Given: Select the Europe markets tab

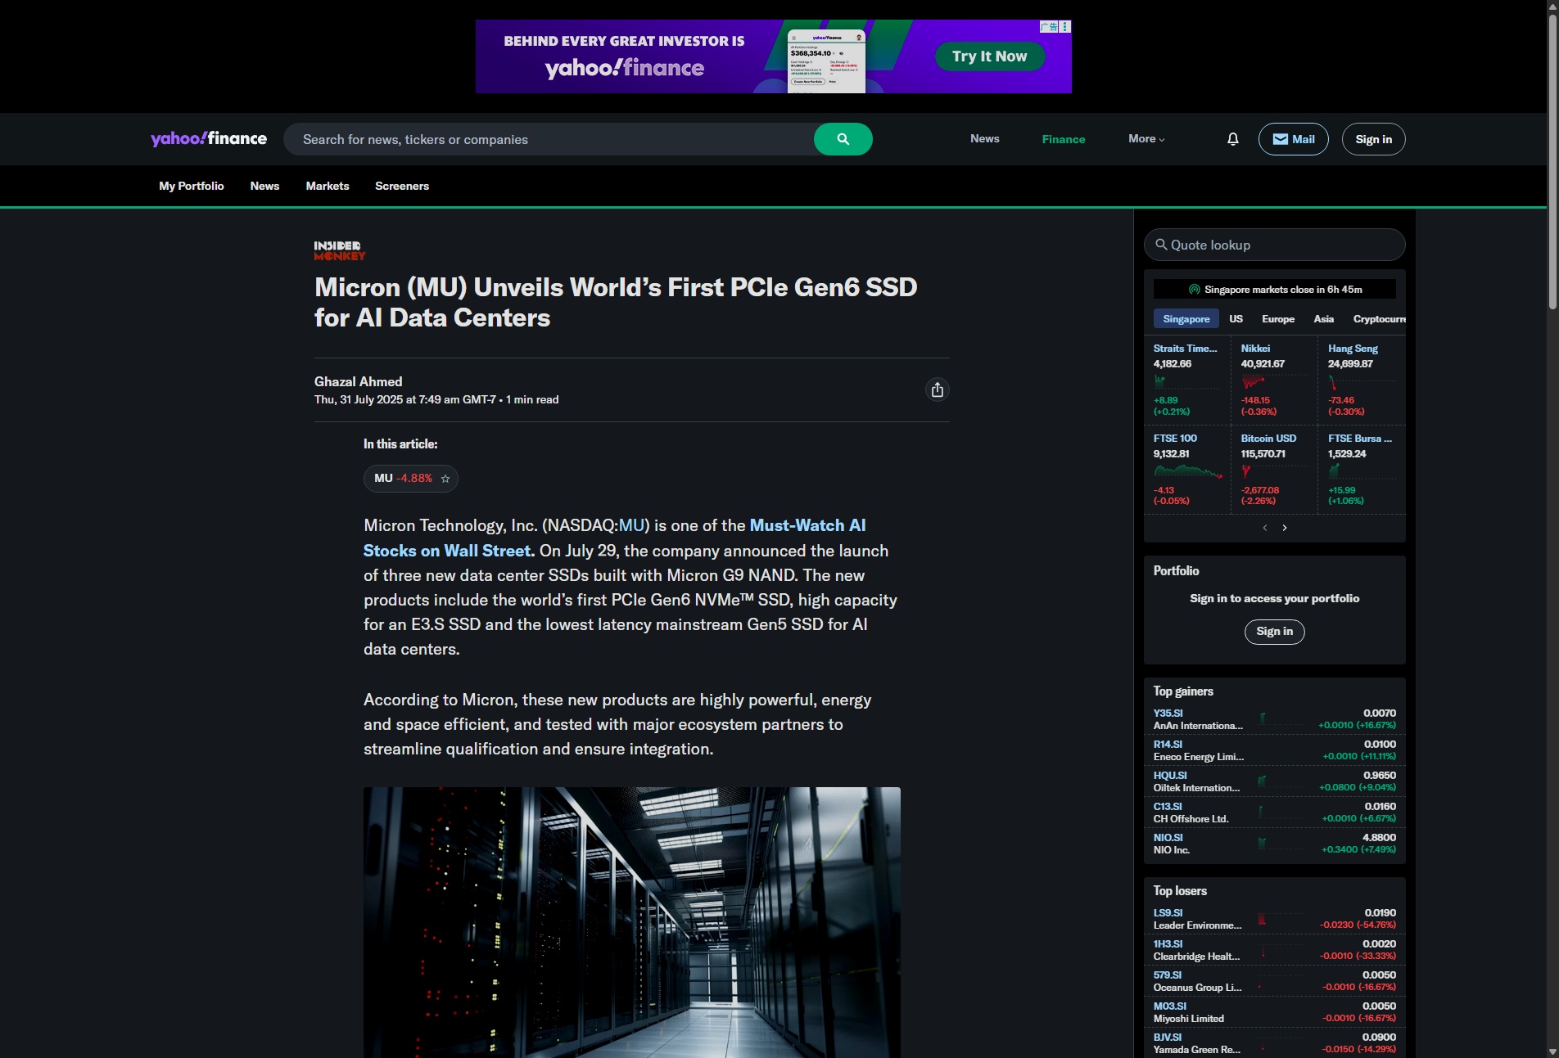Looking at the screenshot, I should pos(1277,319).
